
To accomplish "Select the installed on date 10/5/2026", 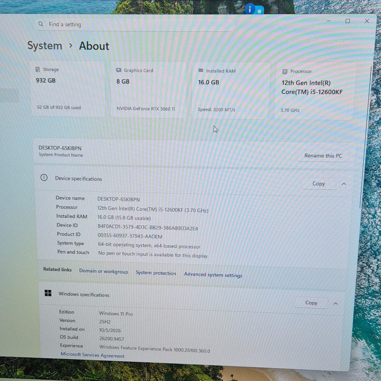I will [110, 330].
